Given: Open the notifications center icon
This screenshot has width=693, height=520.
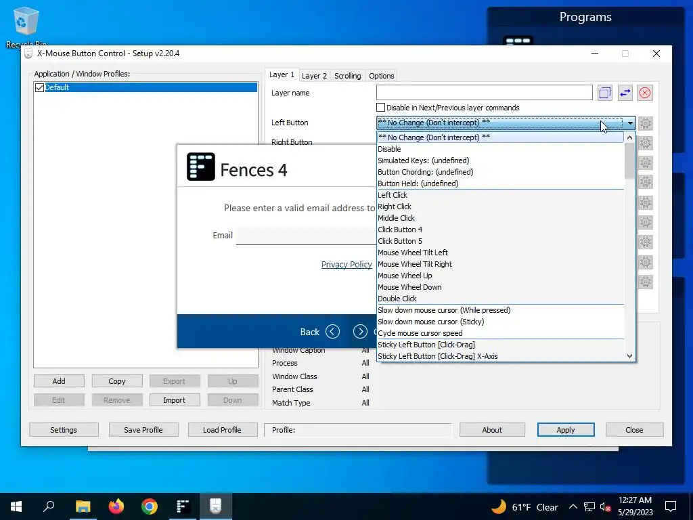Looking at the screenshot, I should (671, 506).
